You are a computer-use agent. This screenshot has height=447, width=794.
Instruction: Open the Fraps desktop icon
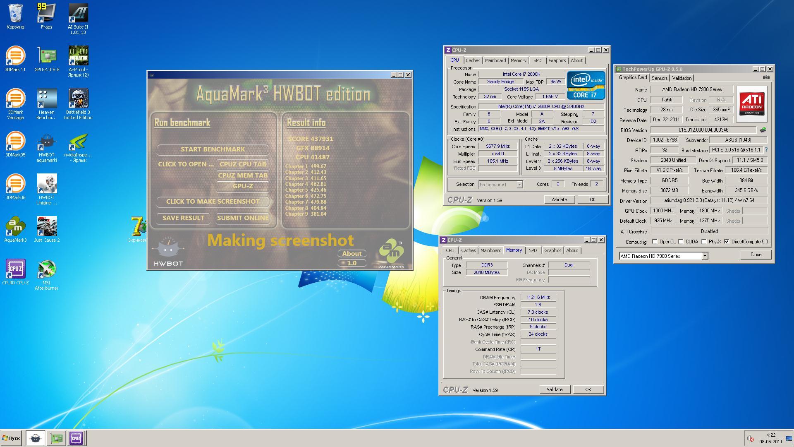pyautogui.click(x=46, y=17)
